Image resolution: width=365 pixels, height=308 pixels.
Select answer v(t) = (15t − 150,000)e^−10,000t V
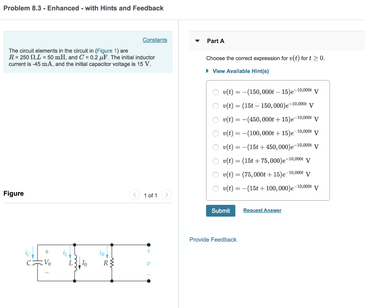click(216, 106)
